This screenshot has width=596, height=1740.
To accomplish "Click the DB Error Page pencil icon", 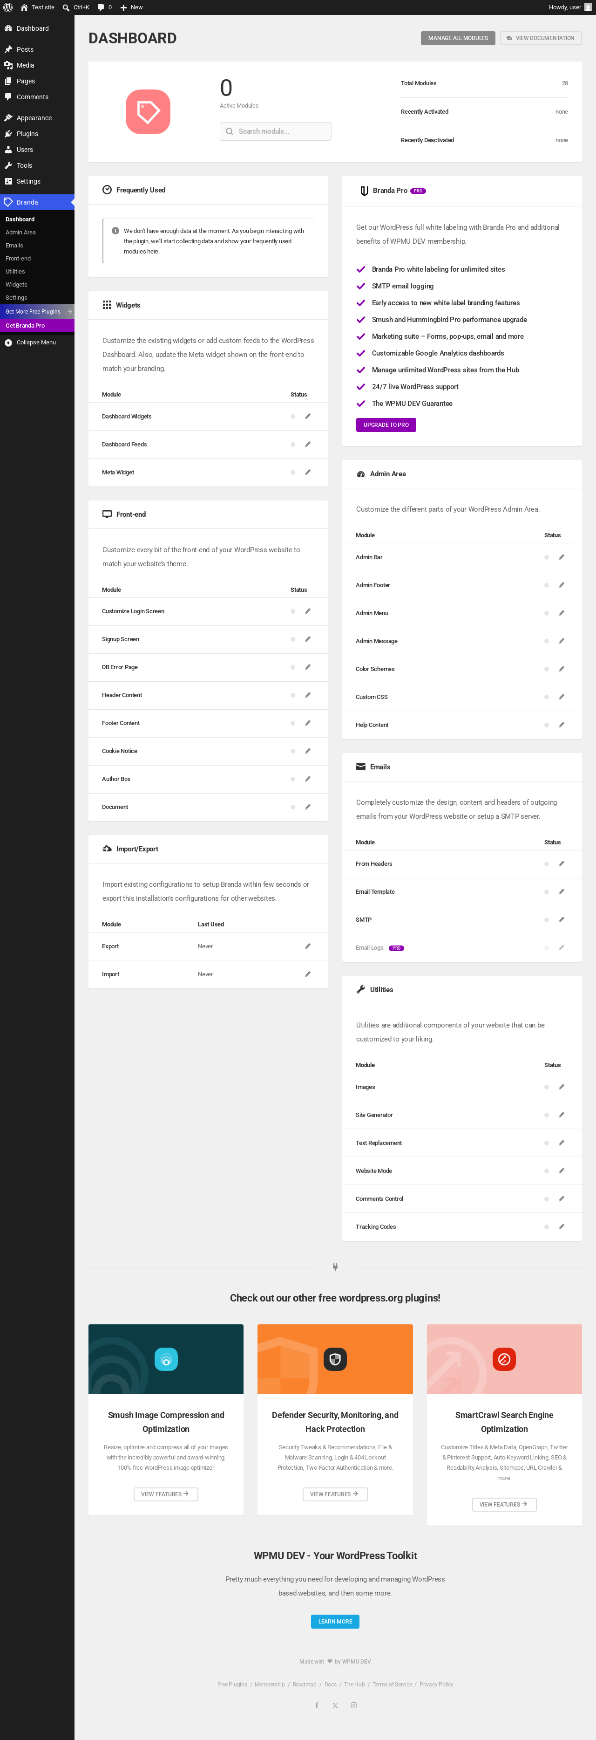I will (308, 667).
